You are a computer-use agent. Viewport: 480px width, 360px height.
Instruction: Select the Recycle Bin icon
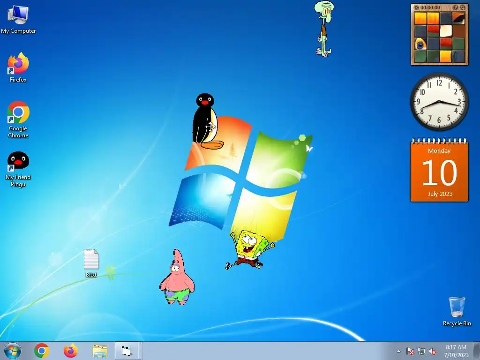457,311
